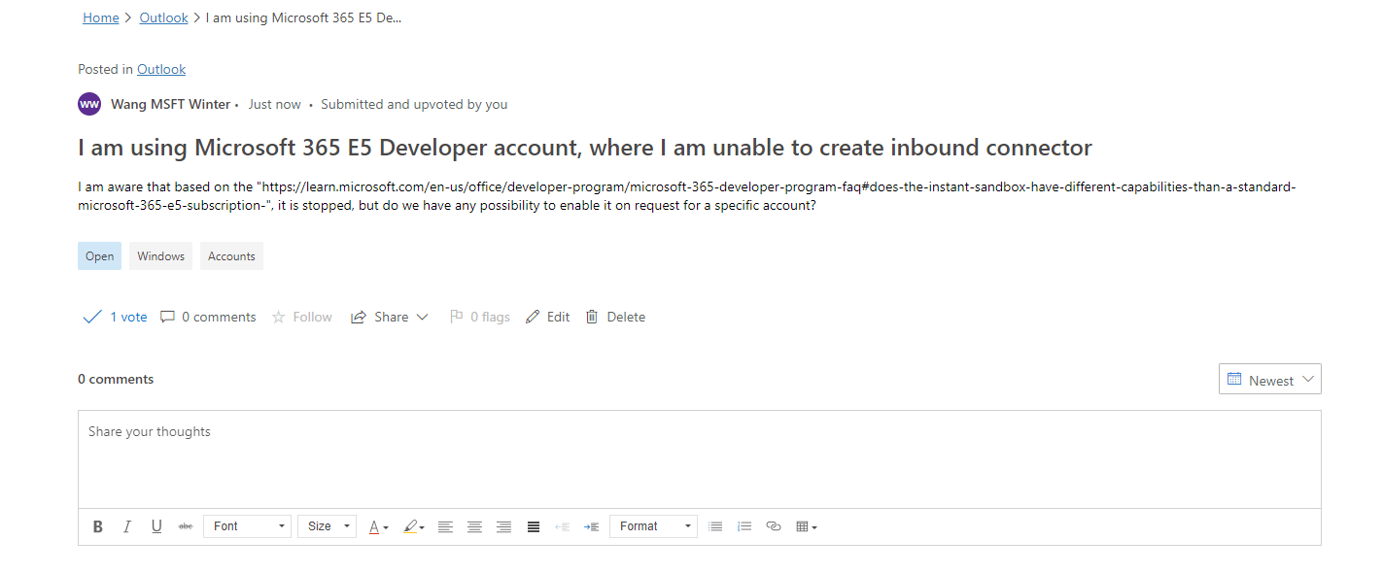
Task: Open the Font dropdown
Action: pyautogui.click(x=247, y=526)
